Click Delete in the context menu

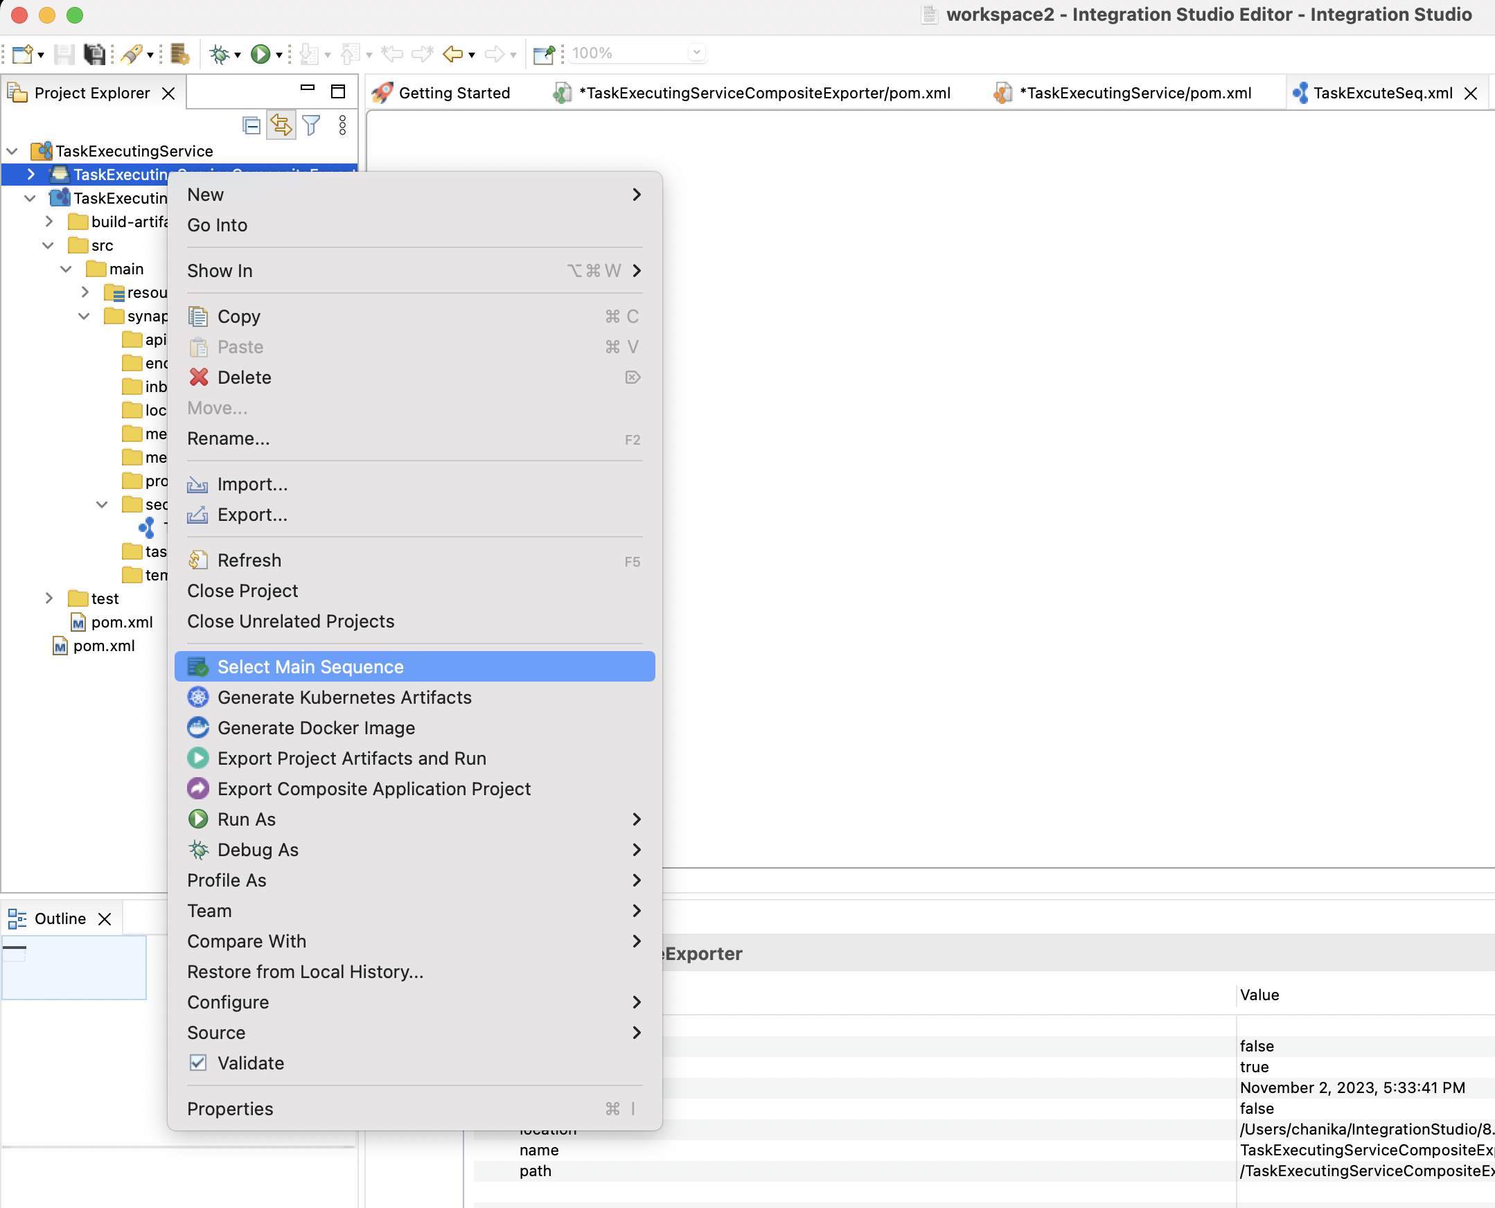[x=415, y=378]
